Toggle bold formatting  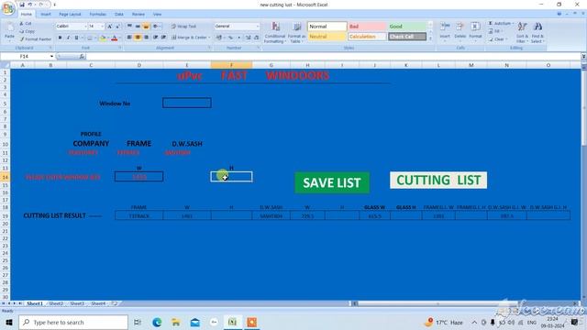(60, 38)
